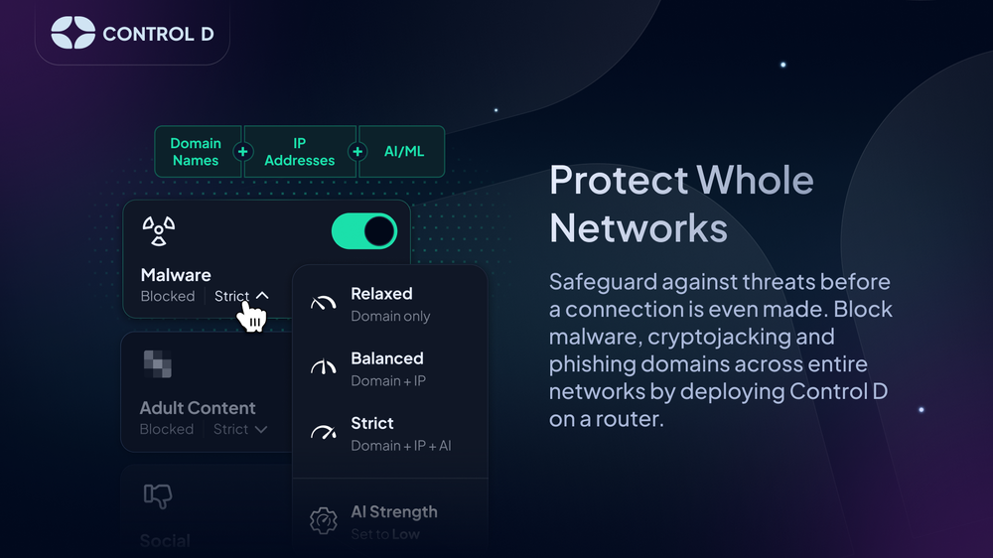The width and height of the screenshot is (993, 558).
Task: Click the AI/ML tag
Action: [404, 152]
